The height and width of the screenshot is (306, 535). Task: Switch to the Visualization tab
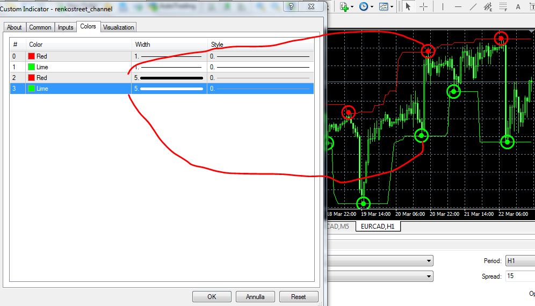click(x=118, y=27)
